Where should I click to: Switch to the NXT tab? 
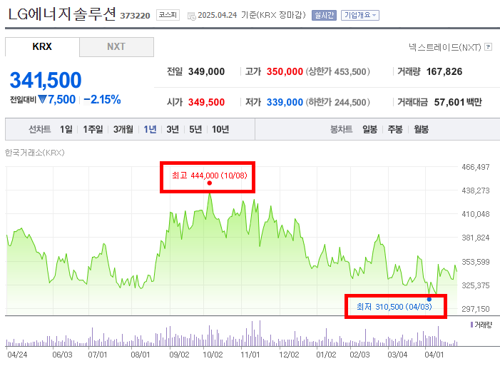pyautogui.click(x=116, y=46)
